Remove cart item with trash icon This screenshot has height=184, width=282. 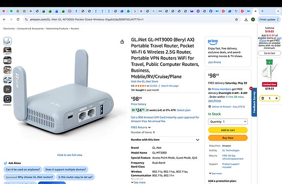(262, 98)
